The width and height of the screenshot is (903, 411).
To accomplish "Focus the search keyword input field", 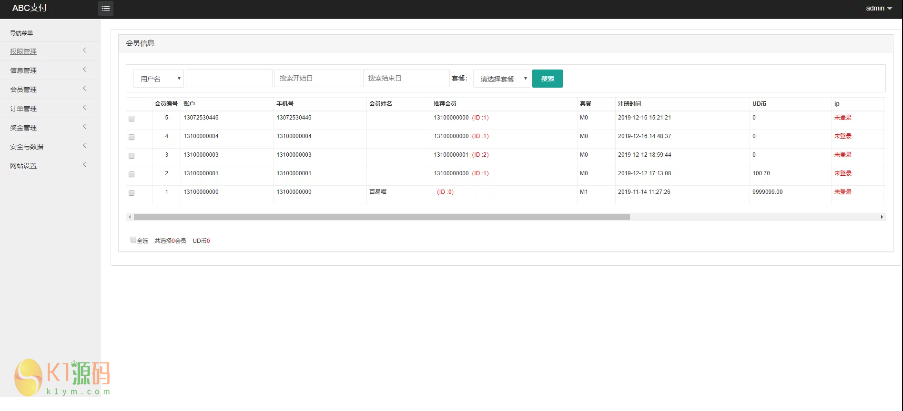I will [229, 78].
